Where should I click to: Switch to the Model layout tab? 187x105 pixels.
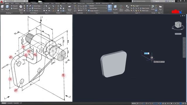click(4, 103)
